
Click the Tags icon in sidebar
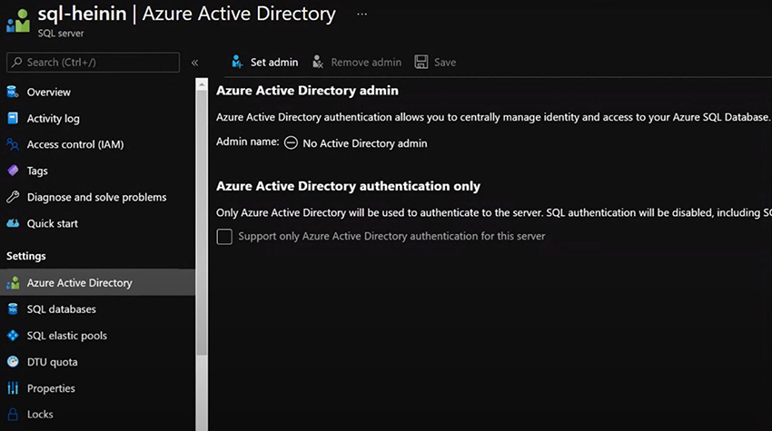coord(13,171)
